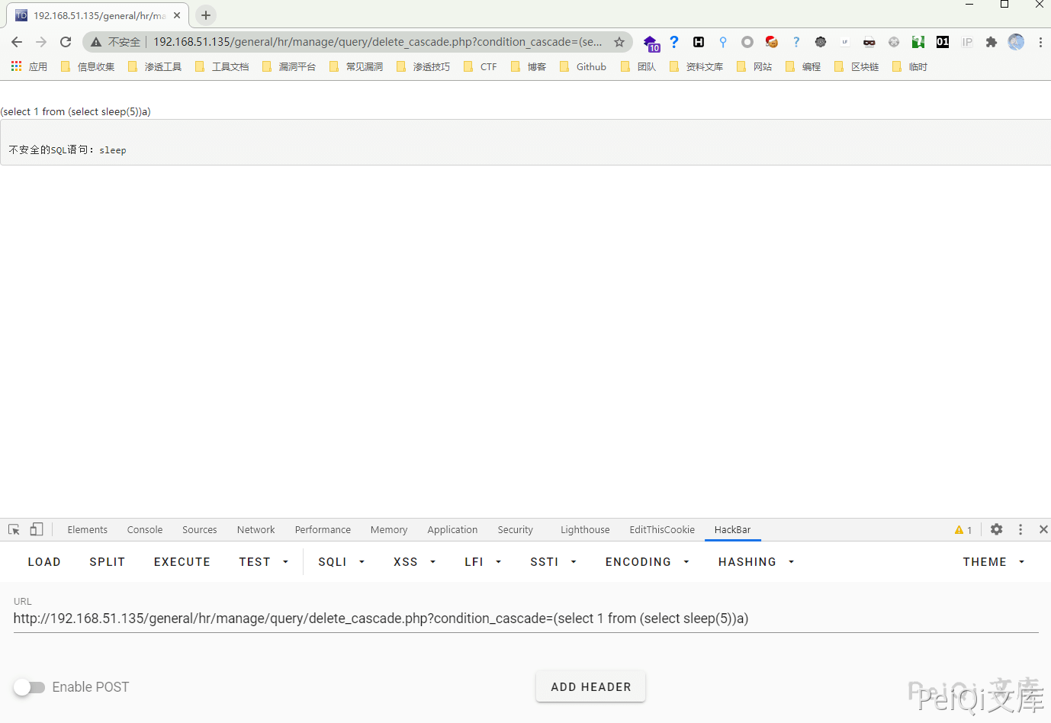
Task: Open the grayed IP extension icon
Action: [967, 42]
